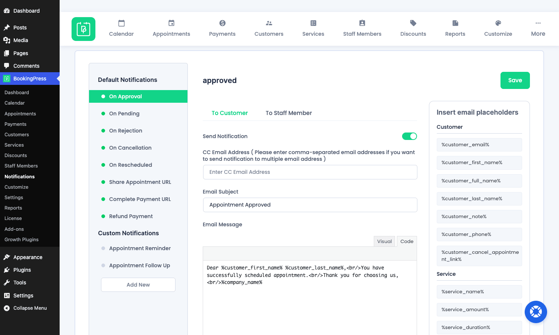The width and height of the screenshot is (559, 335).
Task: Expand the More navigation menu
Action: [538, 29]
